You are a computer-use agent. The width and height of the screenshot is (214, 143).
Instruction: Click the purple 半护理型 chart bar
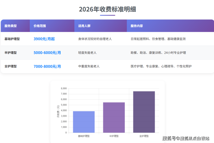pyautogui.click(x=114, y=117)
